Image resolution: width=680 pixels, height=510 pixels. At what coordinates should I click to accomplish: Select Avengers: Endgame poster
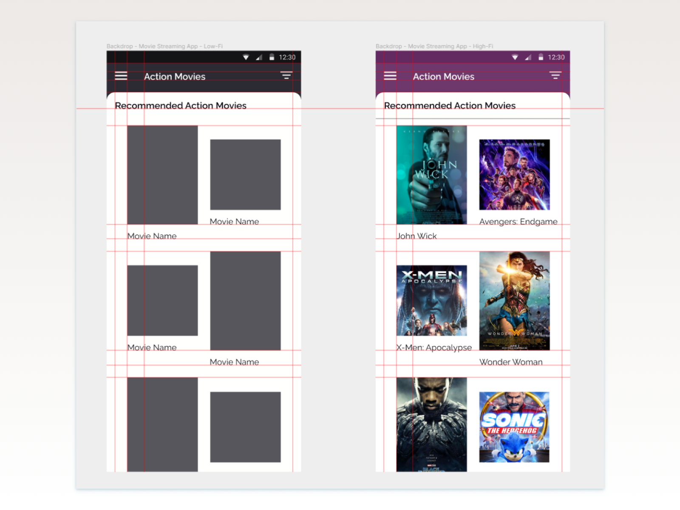point(514,175)
